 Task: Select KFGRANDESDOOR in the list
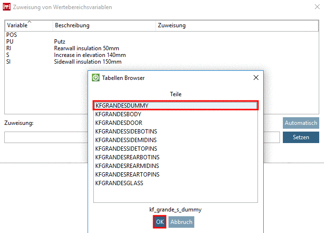(x=176, y=123)
